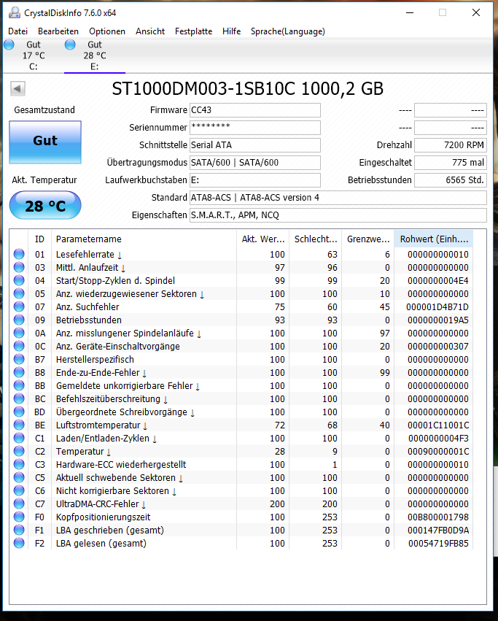Click the Schnittstelle field Serial ATA
This screenshot has height=621, width=498.
(255, 145)
